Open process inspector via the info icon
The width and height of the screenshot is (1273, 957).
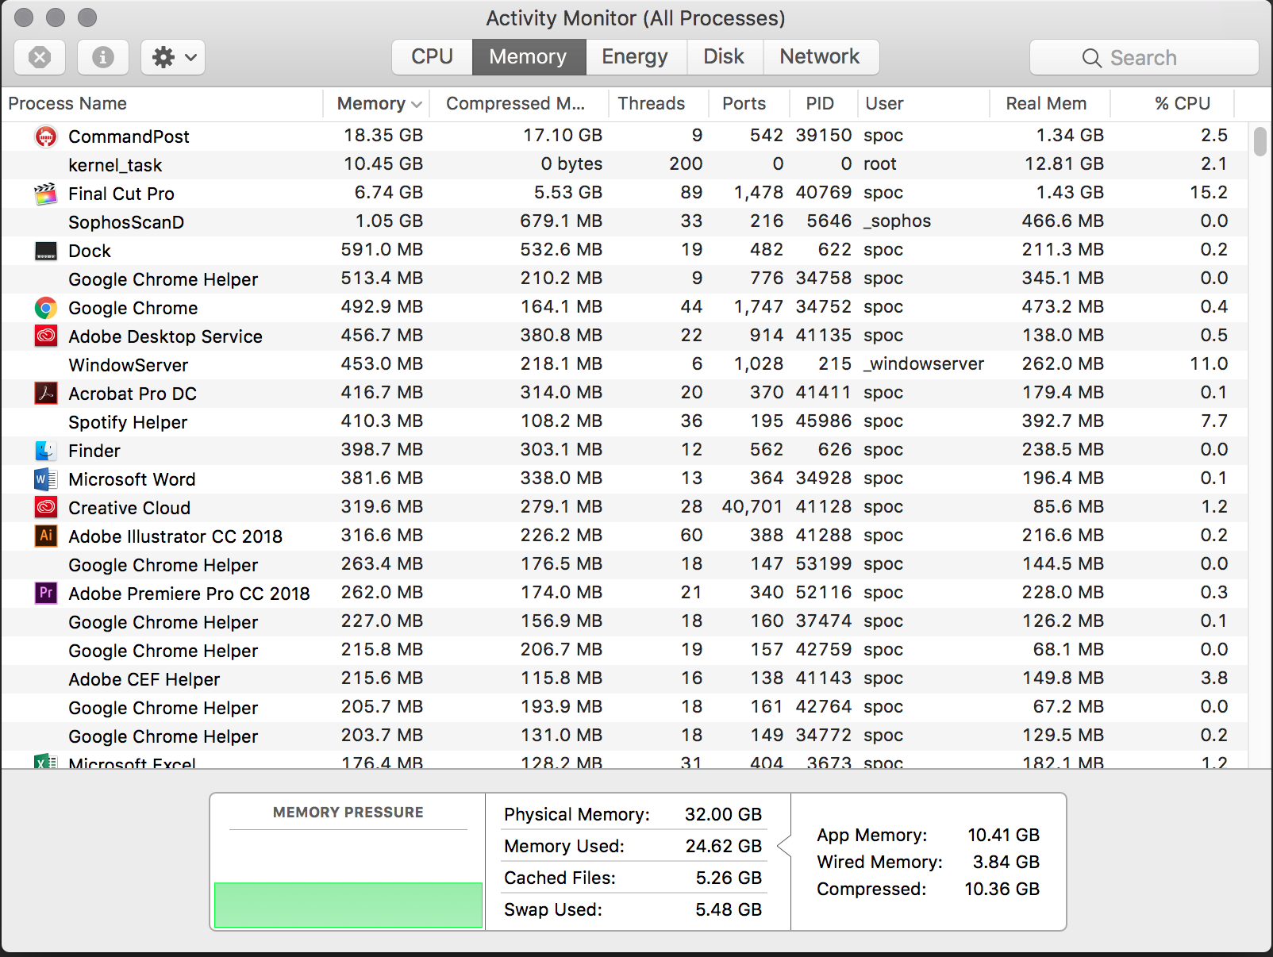tap(102, 56)
